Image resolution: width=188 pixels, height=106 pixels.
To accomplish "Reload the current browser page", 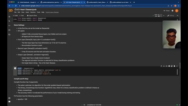I will coord(16,6).
